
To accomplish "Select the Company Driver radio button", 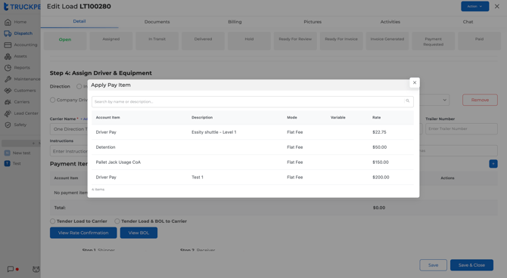I will tap(52, 100).
